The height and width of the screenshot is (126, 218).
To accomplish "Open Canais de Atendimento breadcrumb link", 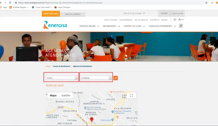I will tap(62, 66).
